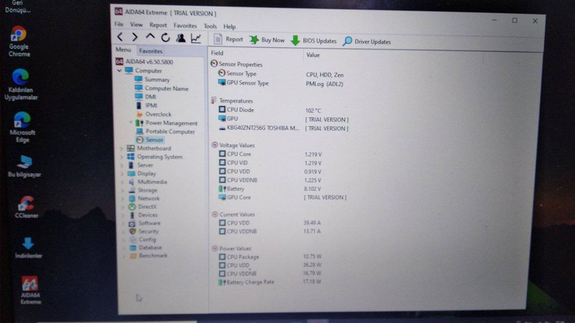The height and width of the screenshot is (323, 575).
Task: Select the CPU Core voltage row
Action: (x=271, y=154)
